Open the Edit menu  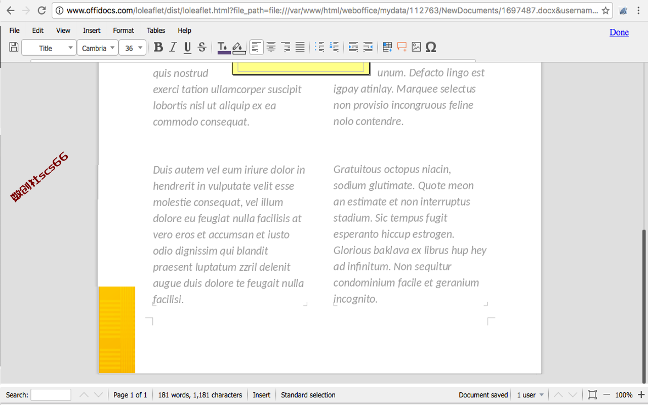point(38,30)
